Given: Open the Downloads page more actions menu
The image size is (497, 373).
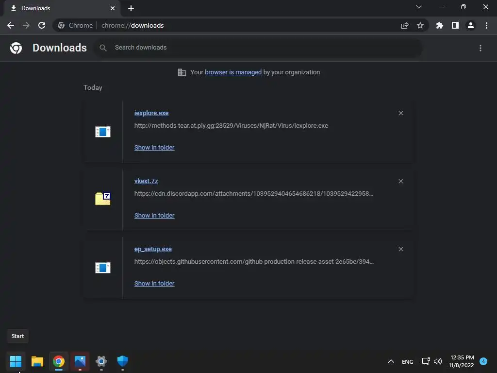Looking at the screenshot, I should [480, 48].
